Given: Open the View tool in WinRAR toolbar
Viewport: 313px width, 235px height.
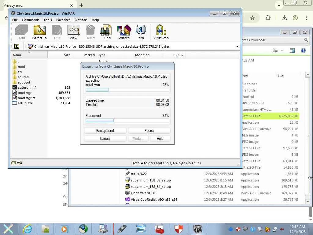Looking at the screenshot, I should coord(73,32).
